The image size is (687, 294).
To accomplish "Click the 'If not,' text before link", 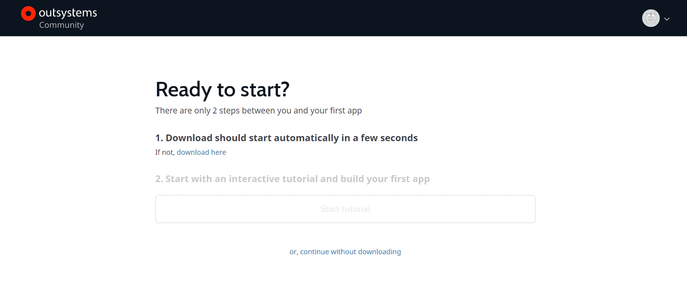I will point(165,152).
